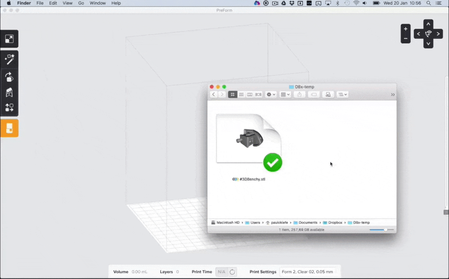449x279 pixels.
Task: Click the Print Time N/A value
Action: (221, 272)
